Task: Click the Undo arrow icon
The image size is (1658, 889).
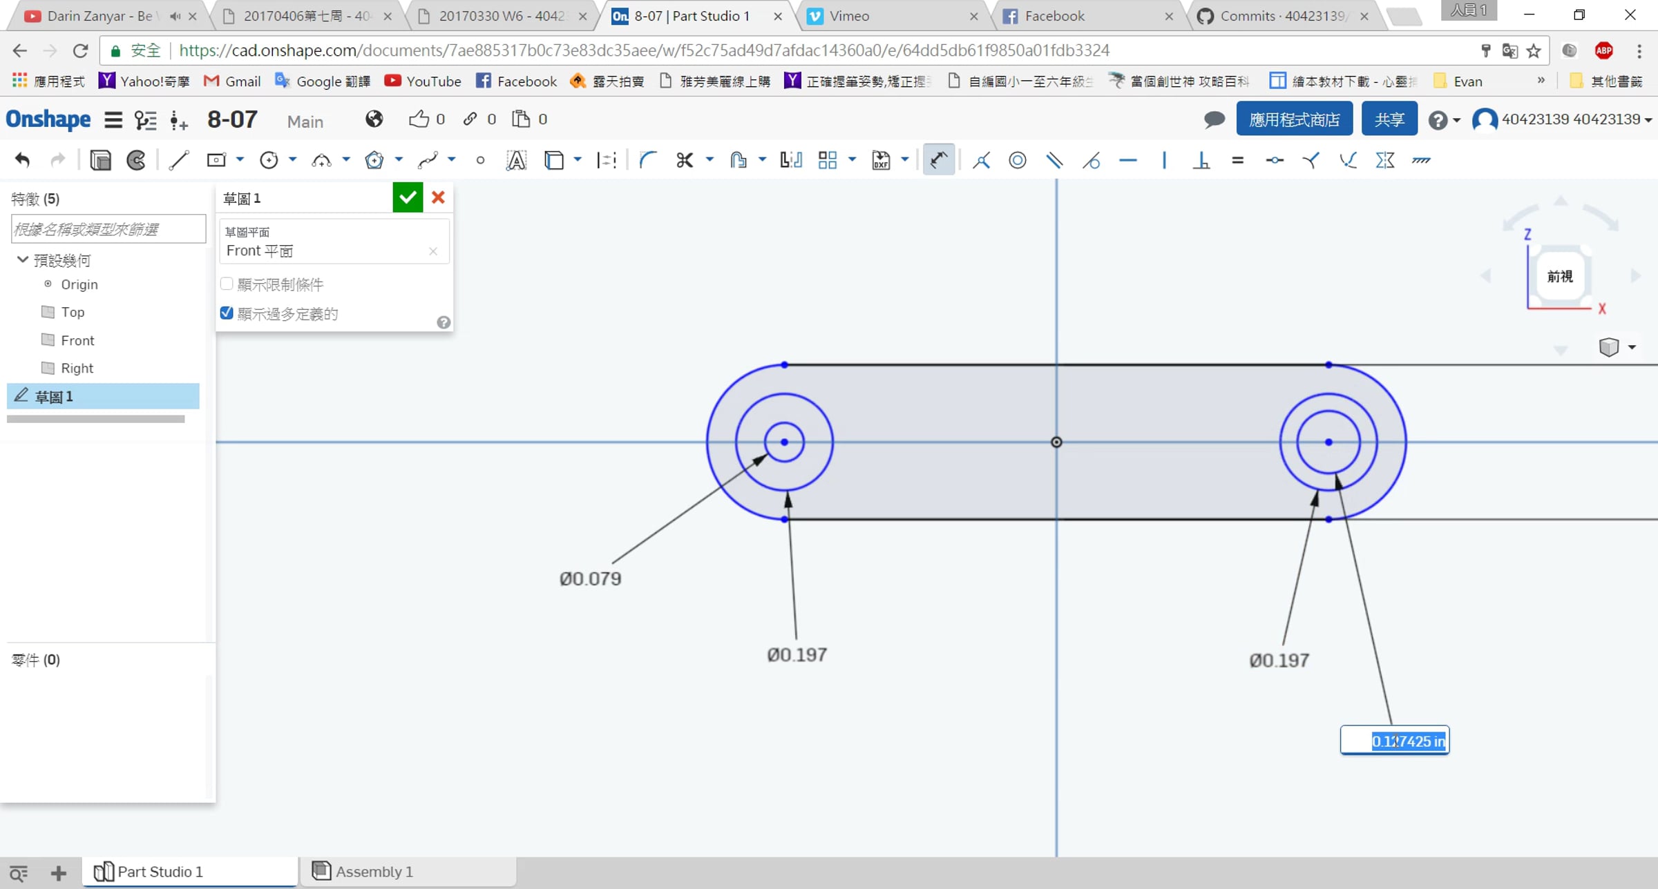Action: coord(22,161)
